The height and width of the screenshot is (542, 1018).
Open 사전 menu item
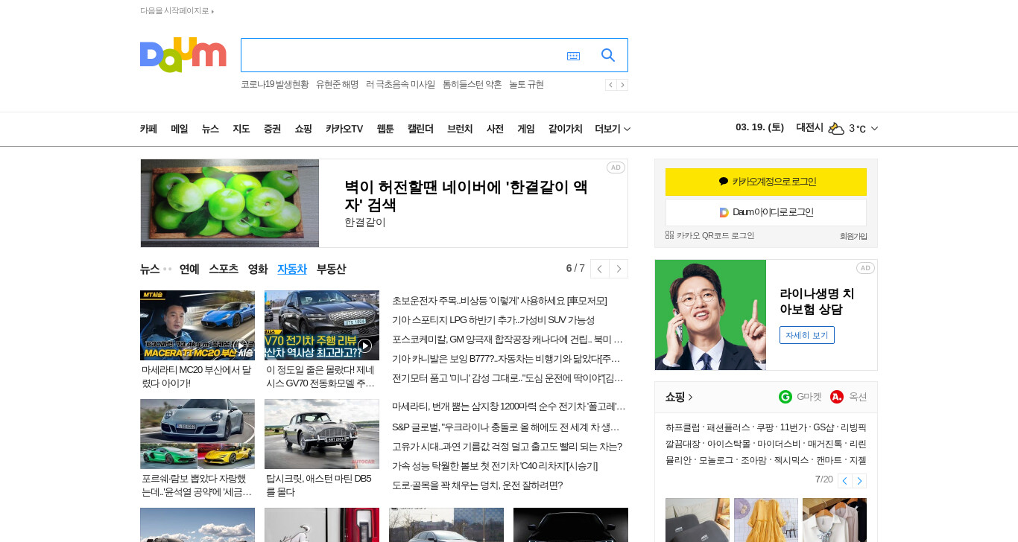click(x=495, y=129)
